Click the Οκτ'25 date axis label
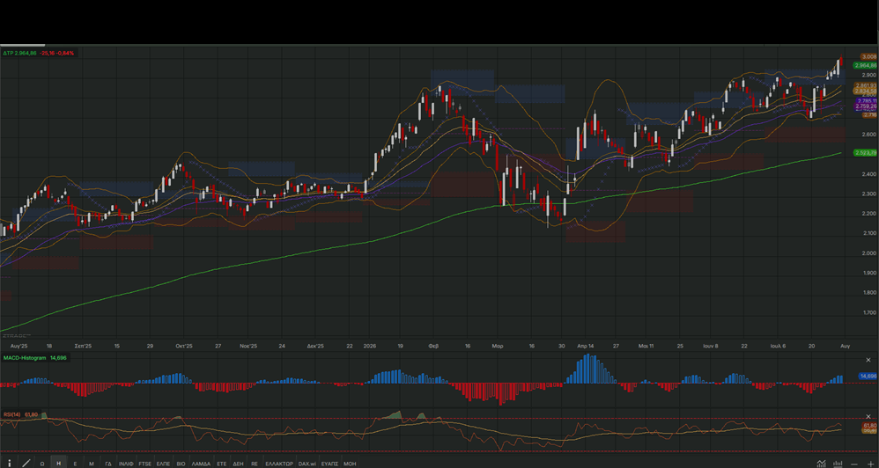This screenshot has width=879, height=468. click(x=184, y=346)
